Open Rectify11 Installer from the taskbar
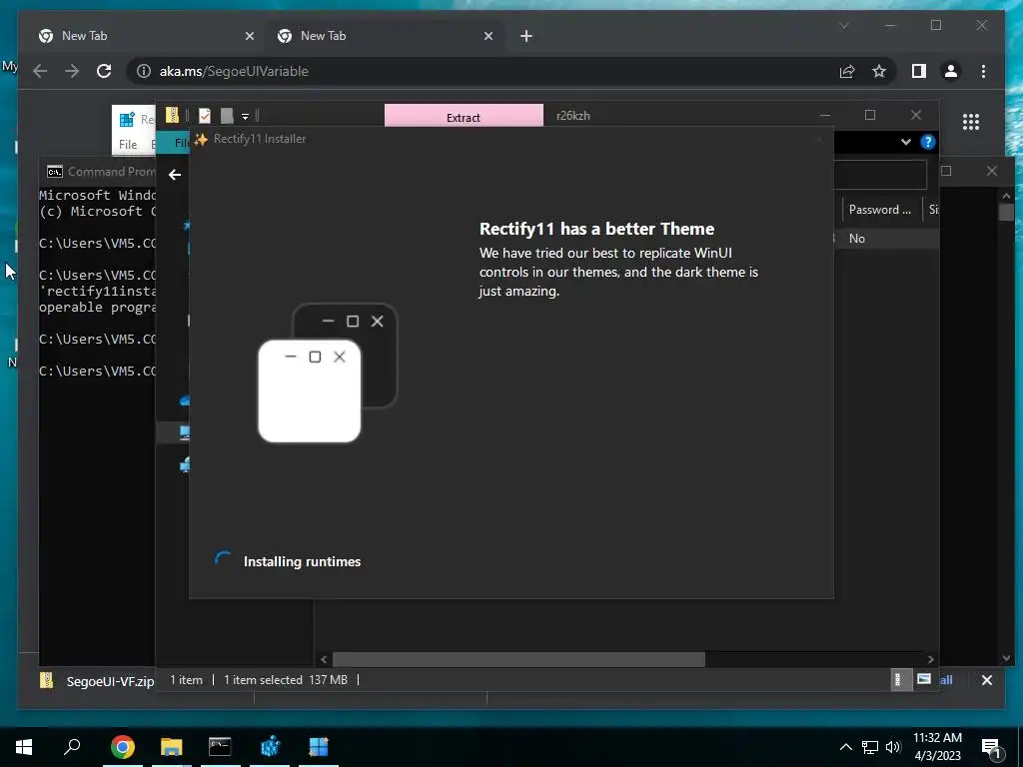The width and height of the screenshot is (1023, 767). coord(319,747)
